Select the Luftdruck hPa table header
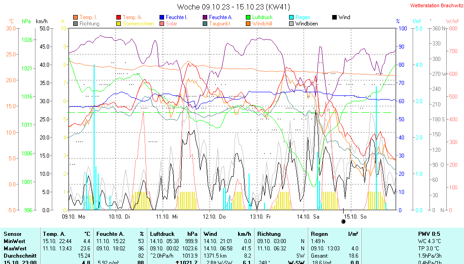The height and width of the screenshot is (264, 464). point(174,234)
